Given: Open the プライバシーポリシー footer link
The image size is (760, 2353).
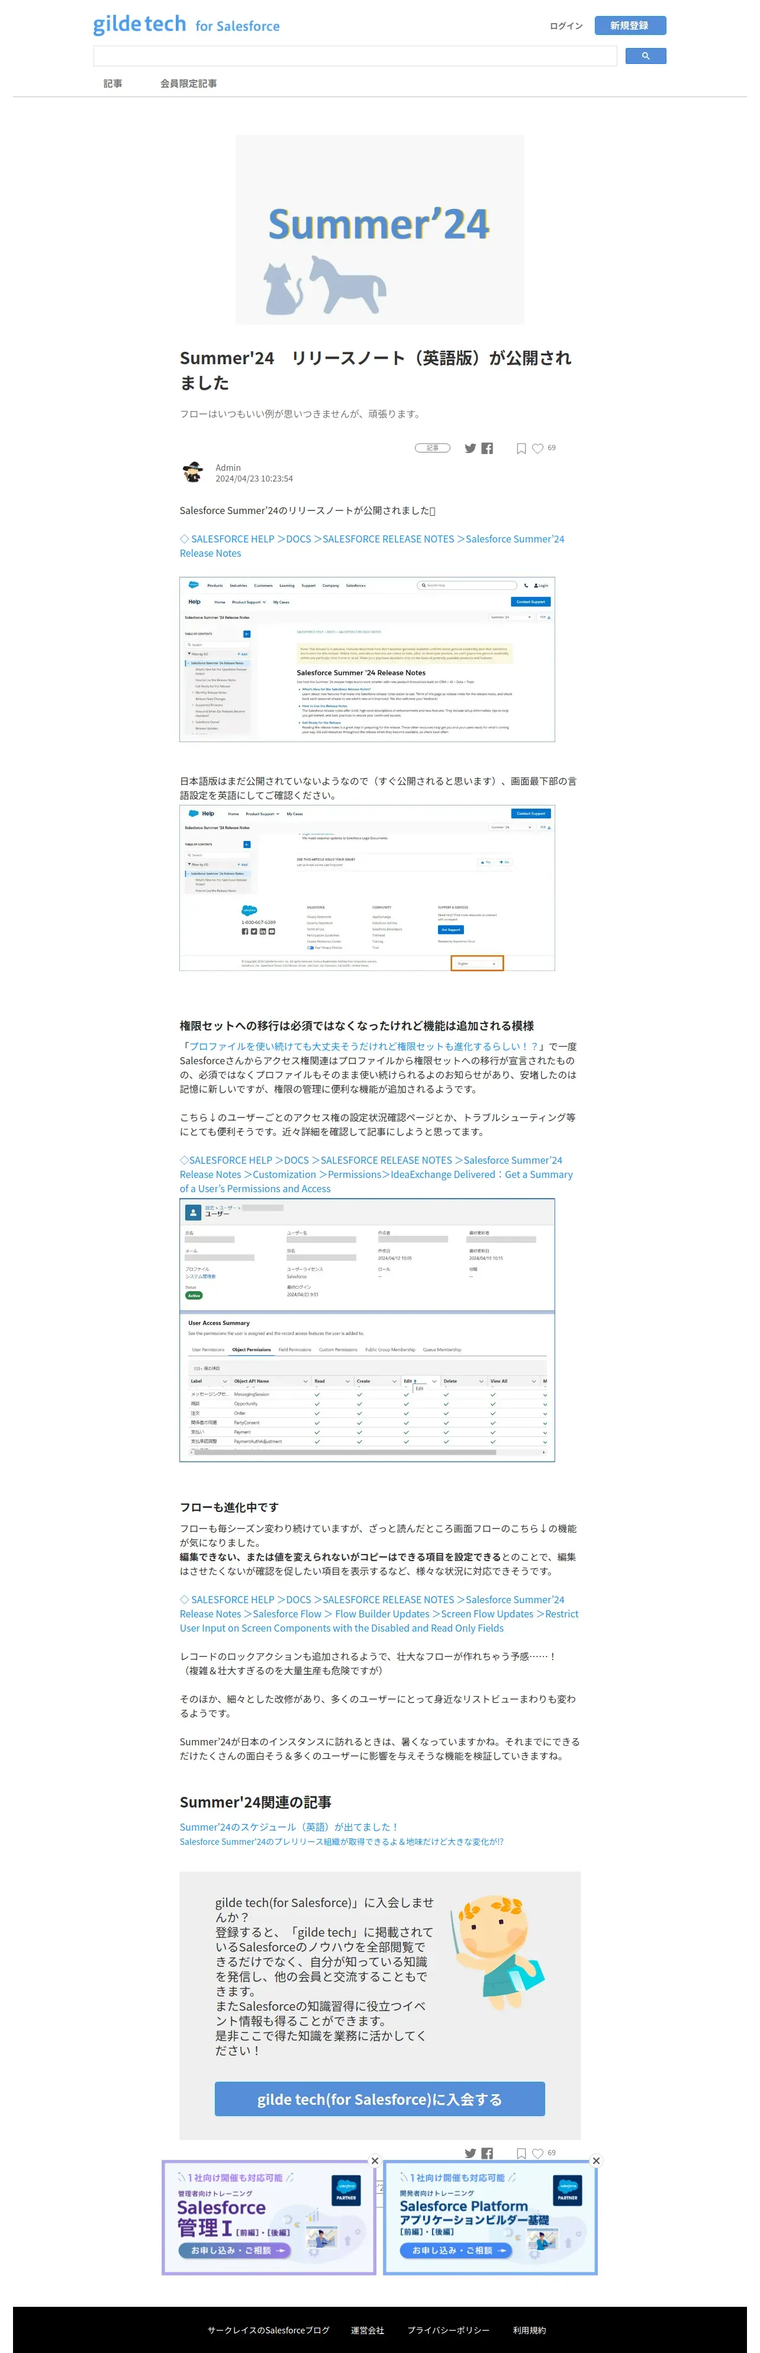Looking at the screenshot, I should [x=448, y=2329].
